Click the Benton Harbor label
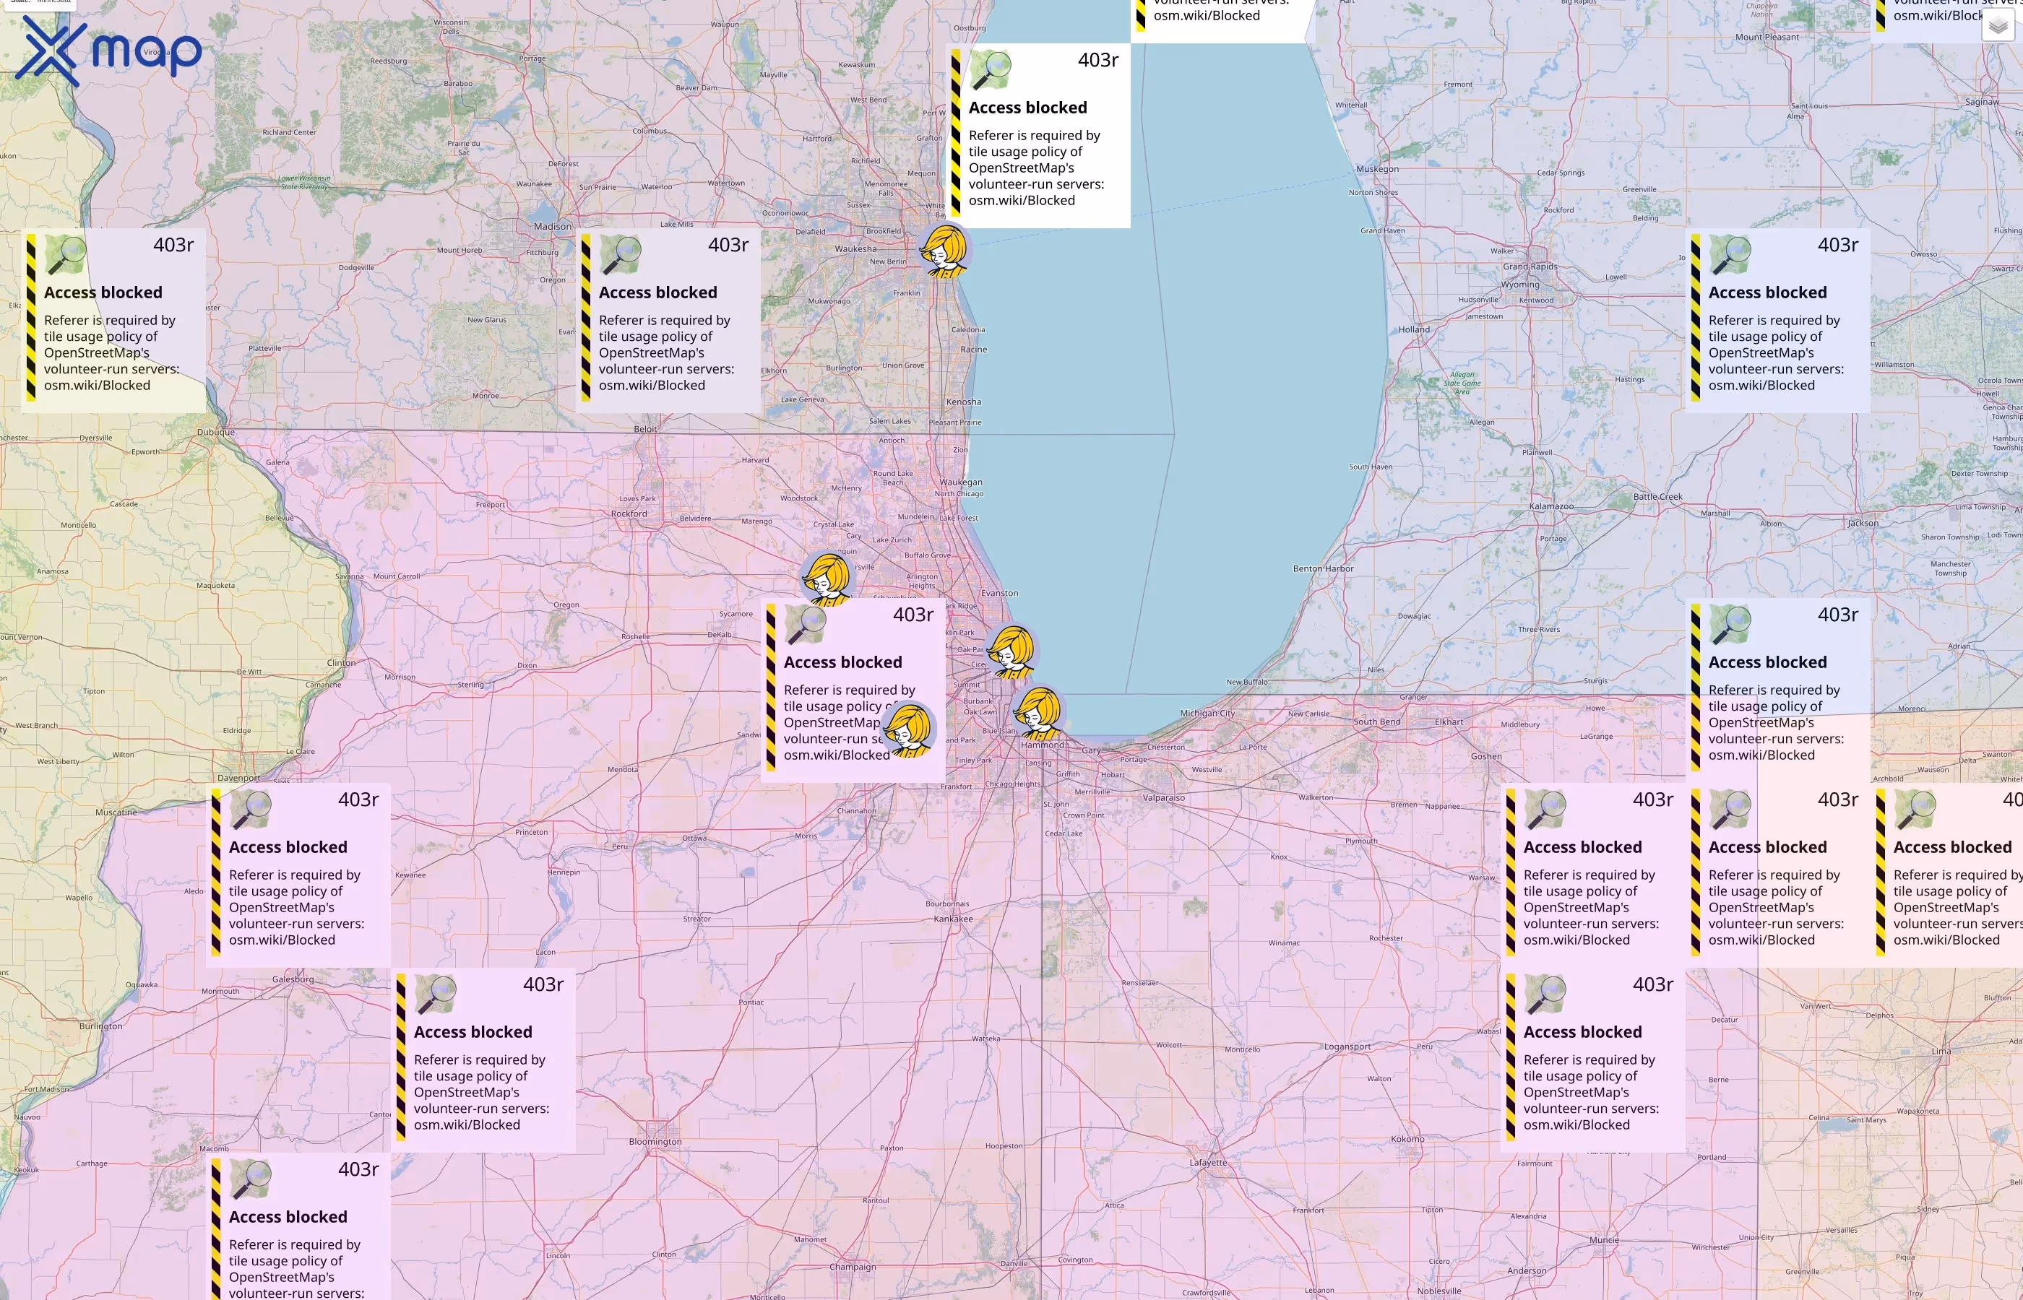 coord(1323,569)
